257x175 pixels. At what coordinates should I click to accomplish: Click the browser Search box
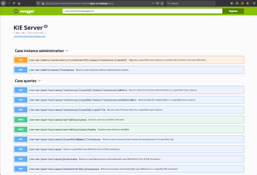tap(190, 3)
